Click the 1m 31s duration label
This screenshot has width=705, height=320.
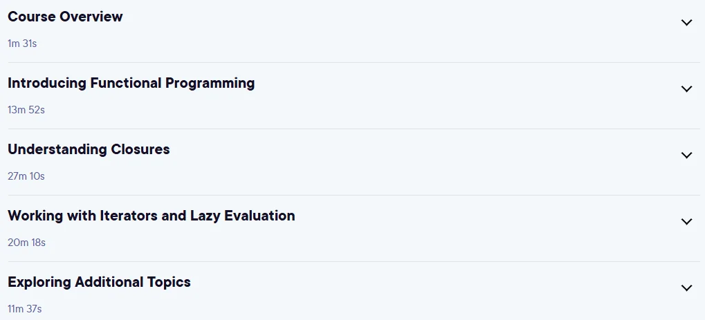tap(22, 44)
